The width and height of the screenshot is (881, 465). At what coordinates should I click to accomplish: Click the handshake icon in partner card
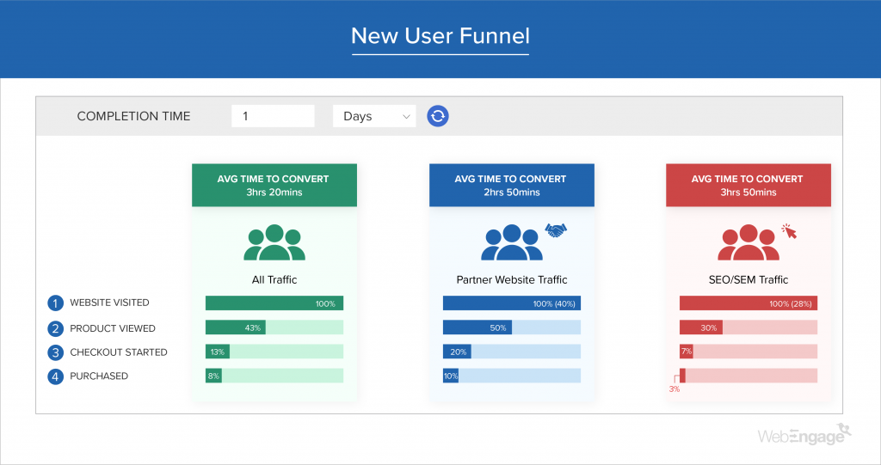[557, 230]
